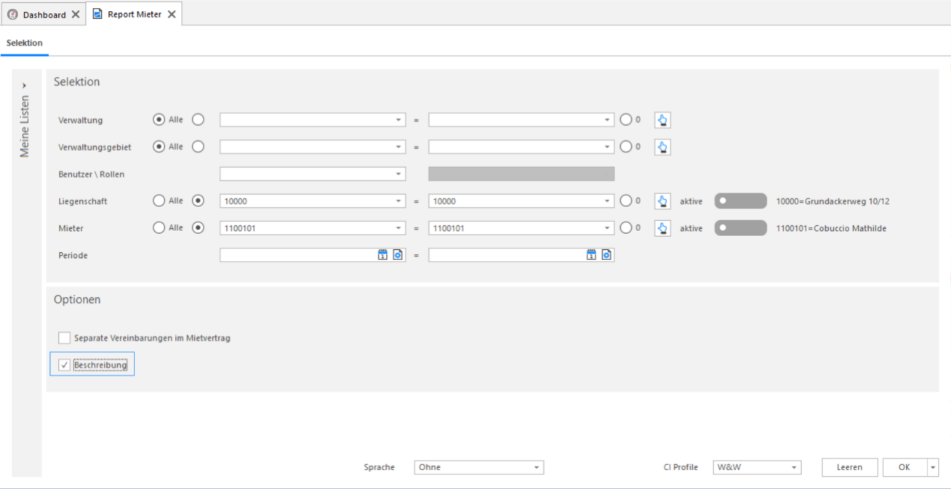Expand the arrow beside the OK button
Image resolution: width=951 pixels, height=489 pixels.
[933, 467]
